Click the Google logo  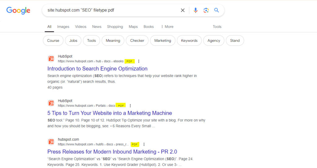click(x=18, y=10)
